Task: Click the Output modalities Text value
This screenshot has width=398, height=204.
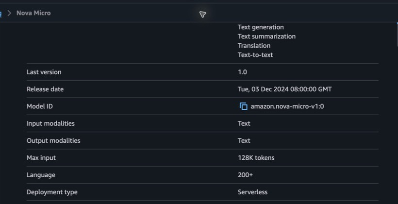Action: (244, 140)
